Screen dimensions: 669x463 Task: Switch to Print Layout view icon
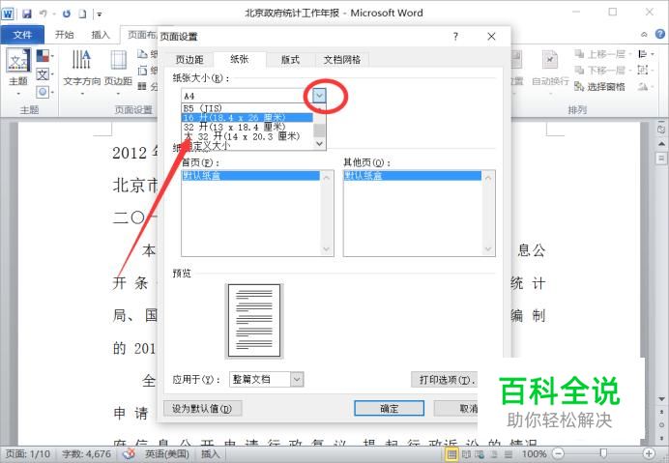[x=451, y=454]
